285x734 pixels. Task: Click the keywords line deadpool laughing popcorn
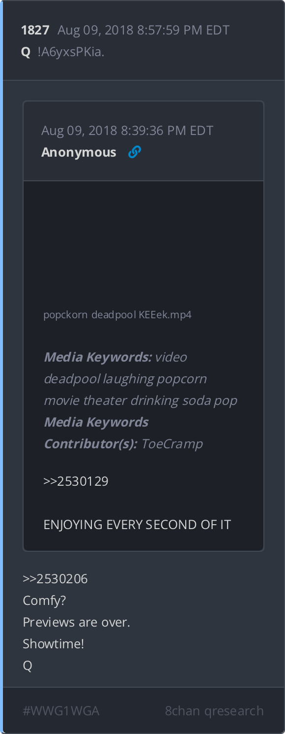pyautogui.click(x=125, y=379)
